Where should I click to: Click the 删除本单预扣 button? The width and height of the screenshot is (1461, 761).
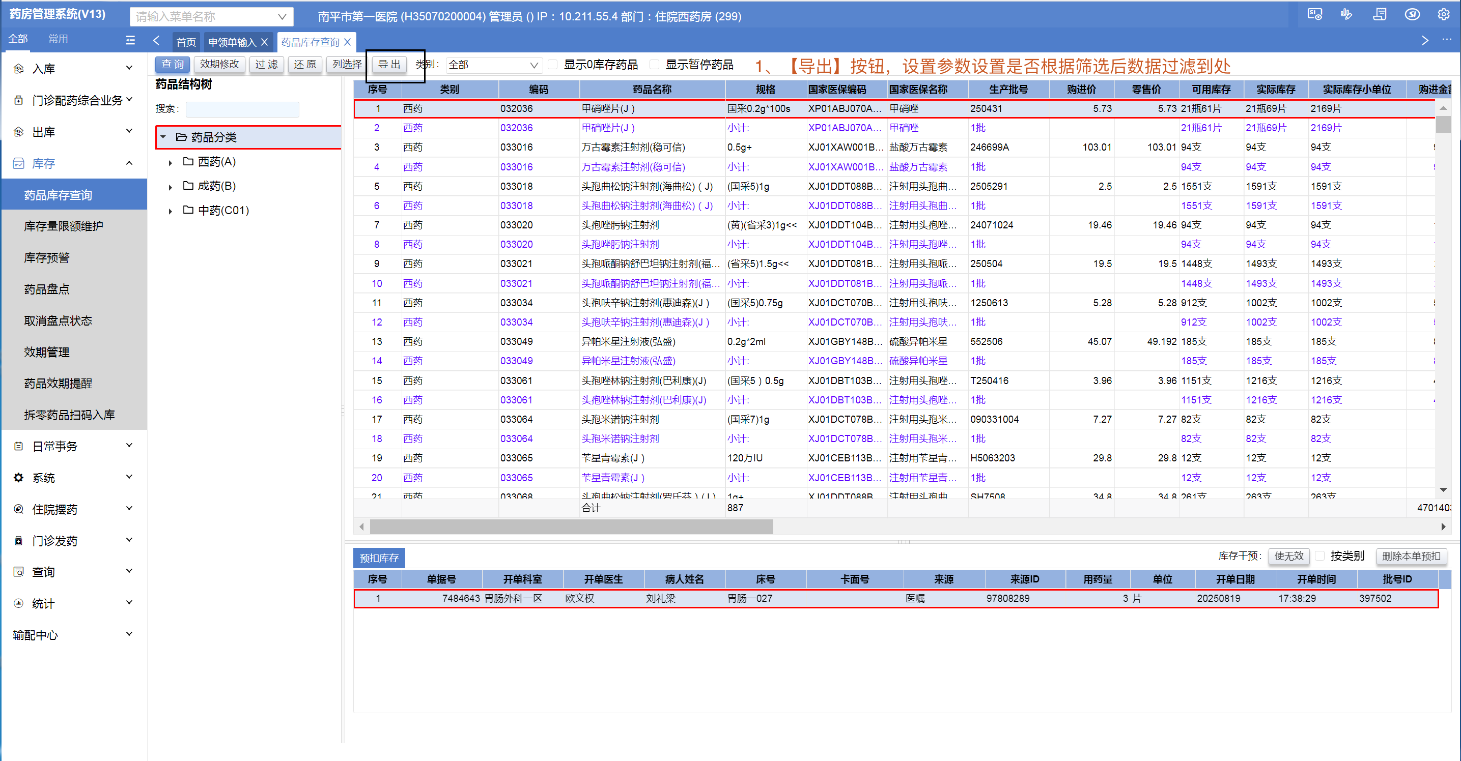click(1411, 556)
